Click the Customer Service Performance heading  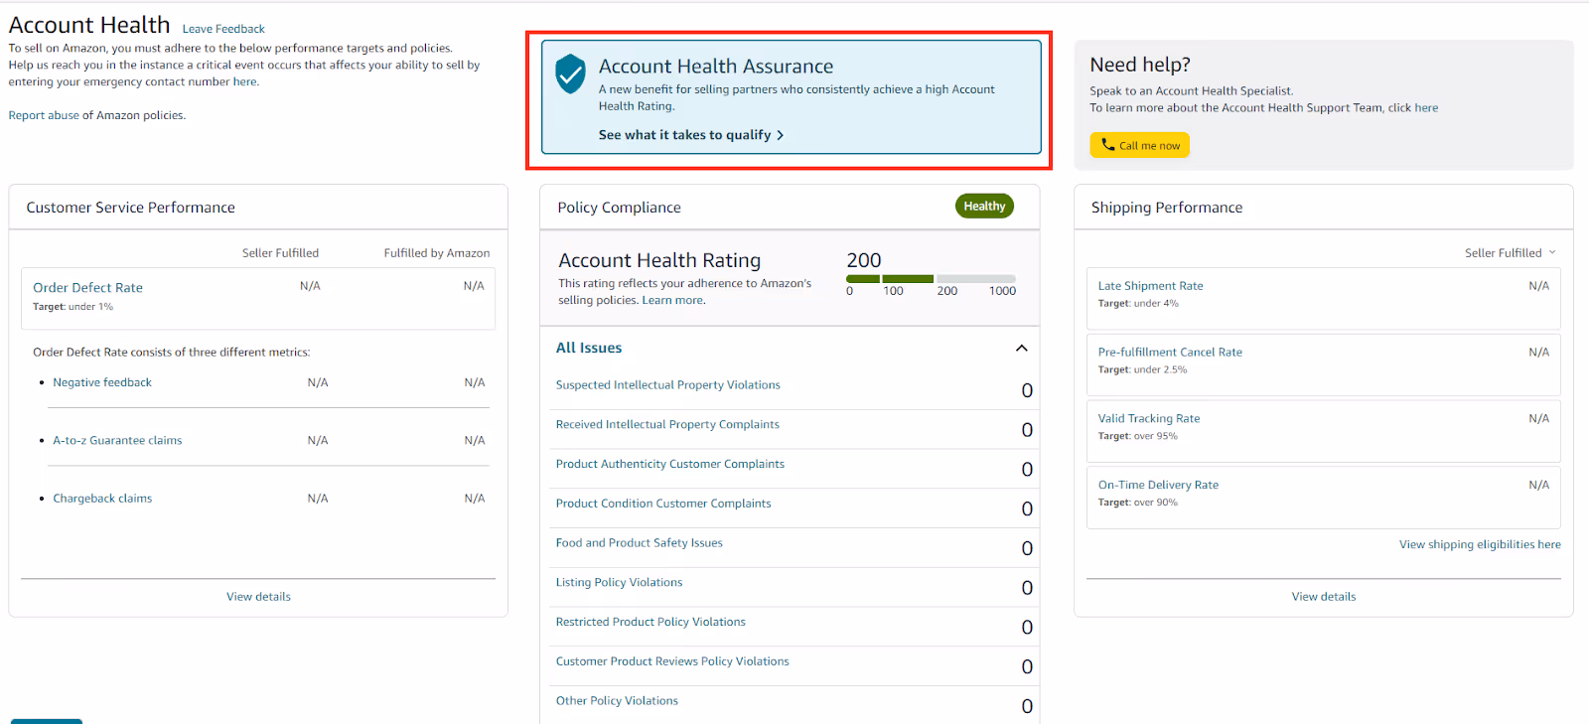[130, 208]
